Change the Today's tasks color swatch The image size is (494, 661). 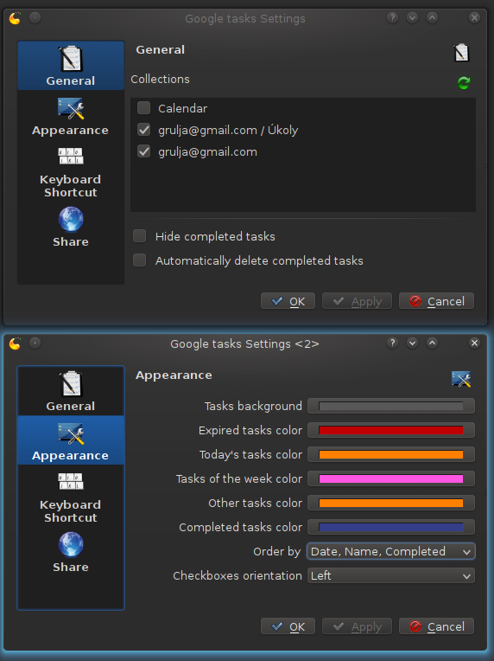point(391,454)
